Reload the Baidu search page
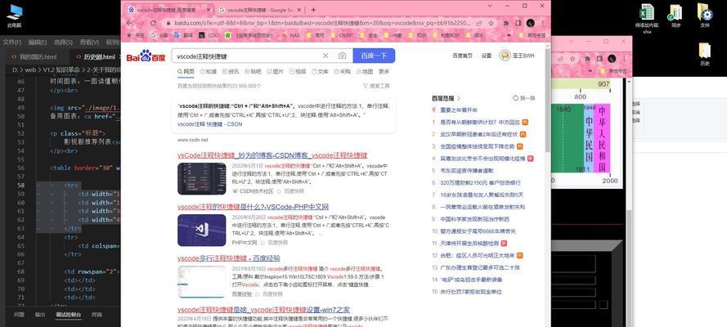The image size is (727, 327). click(154, 23)
